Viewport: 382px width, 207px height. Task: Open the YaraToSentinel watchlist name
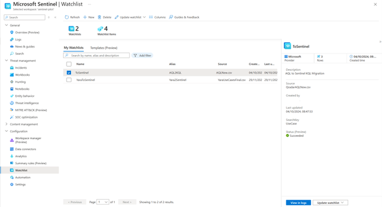(86, 80)
